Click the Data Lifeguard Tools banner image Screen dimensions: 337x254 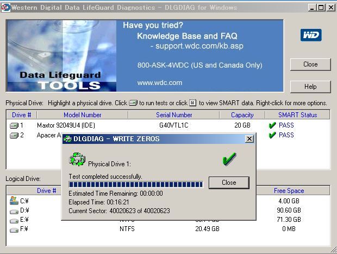pyautogui.click(x=61, y=56)
